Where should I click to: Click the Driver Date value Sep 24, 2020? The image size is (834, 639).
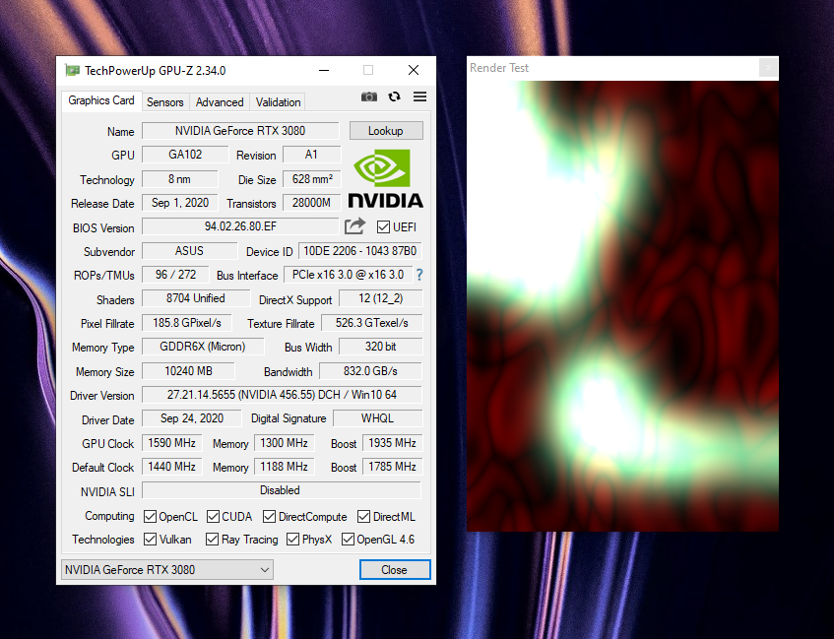[x=192, y=418]
